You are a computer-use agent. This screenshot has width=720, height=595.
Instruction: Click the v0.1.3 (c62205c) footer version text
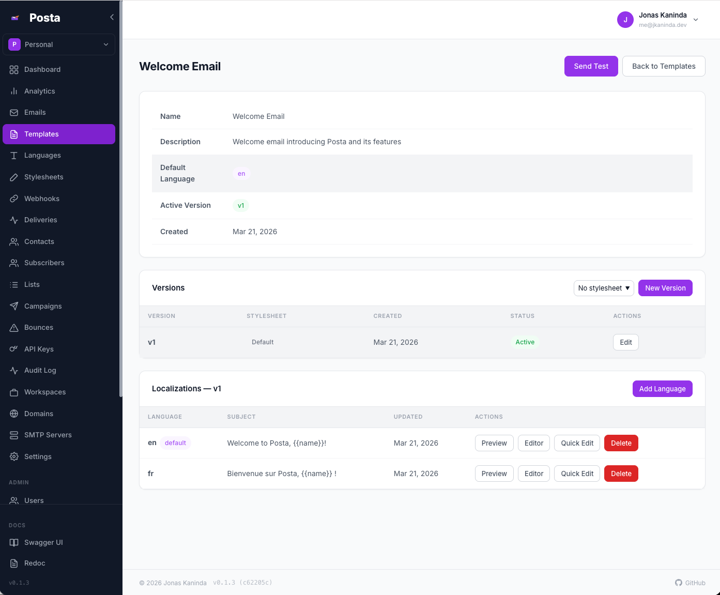pyautogui.click(x=242, y=583)
